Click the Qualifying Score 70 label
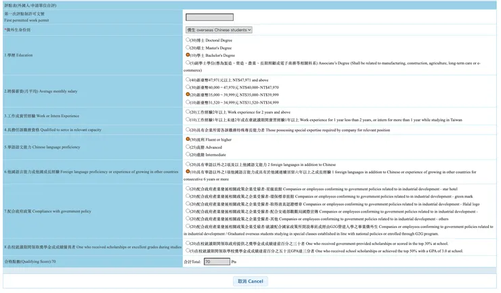501x293 pixels. (30, 262)
